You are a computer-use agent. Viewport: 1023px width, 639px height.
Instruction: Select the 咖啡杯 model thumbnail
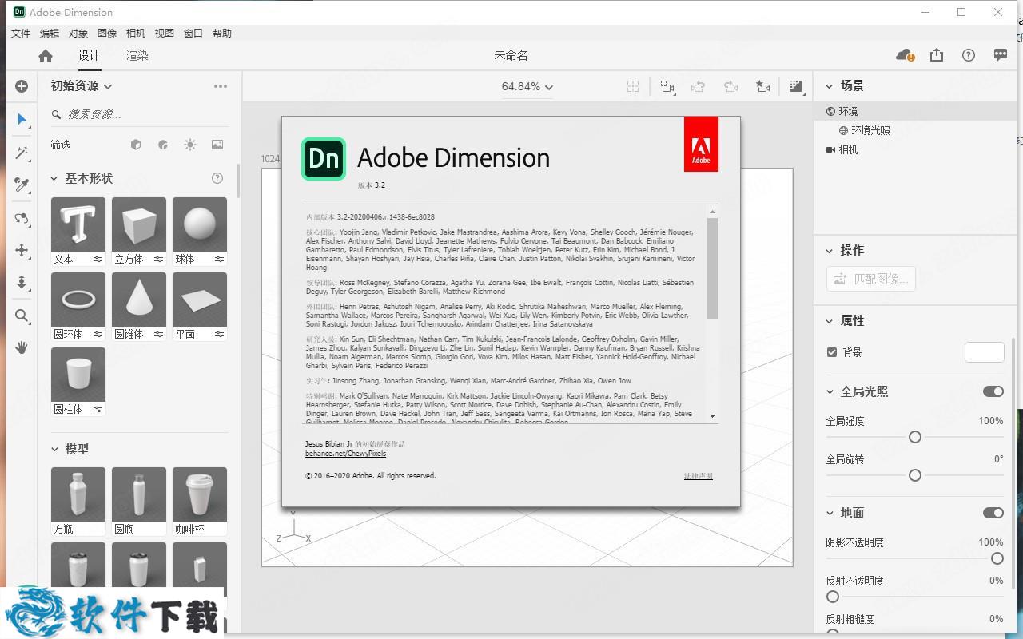click(200, 494)
